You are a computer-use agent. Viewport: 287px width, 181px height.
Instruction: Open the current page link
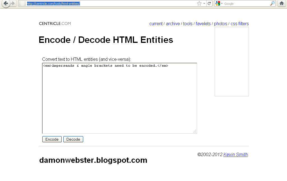[x=156, y=24]
